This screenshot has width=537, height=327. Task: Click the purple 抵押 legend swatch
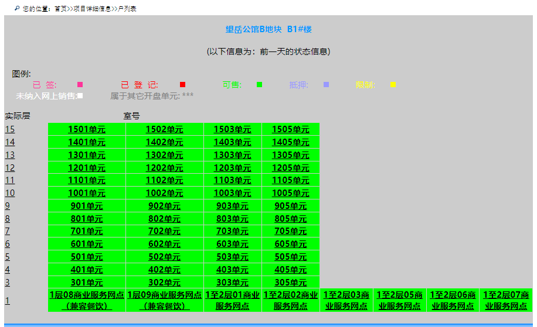coord(327,84)
